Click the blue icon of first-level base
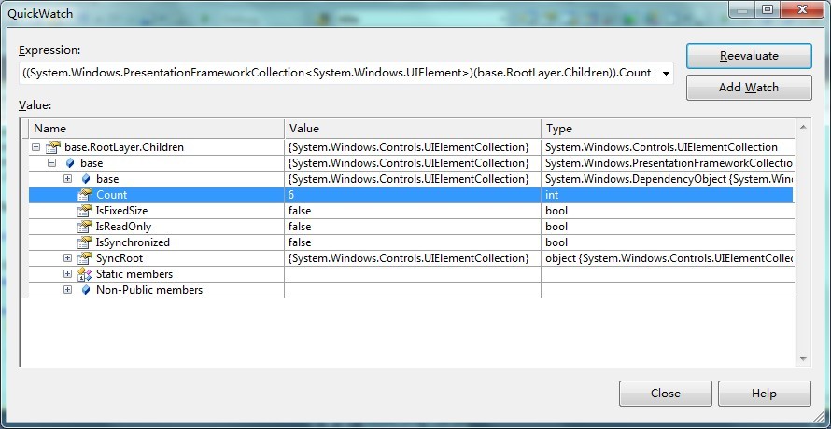 coord(70,163)
